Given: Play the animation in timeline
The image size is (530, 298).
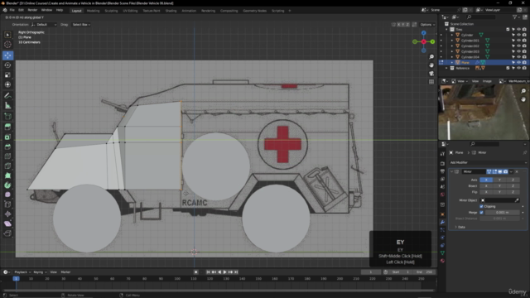Looking at the screenshot, I should pos(224,272).
